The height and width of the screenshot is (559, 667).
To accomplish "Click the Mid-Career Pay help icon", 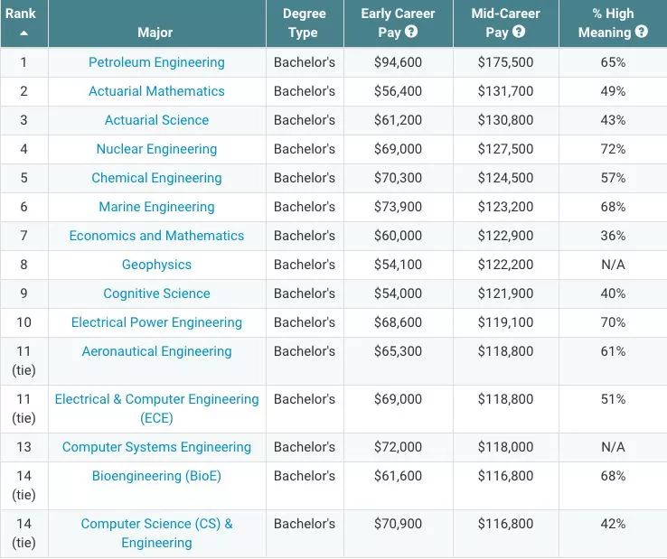I will click(519, 33).
